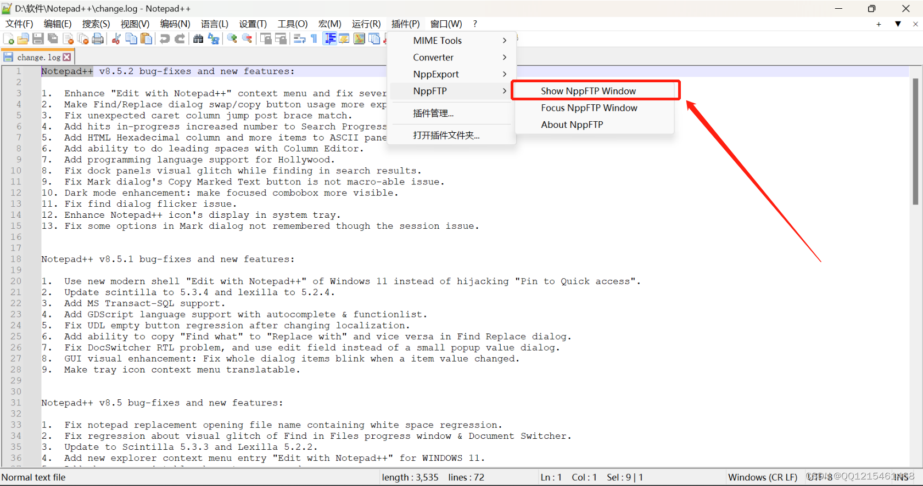Click the Close All documents icon

coord(83,38)
